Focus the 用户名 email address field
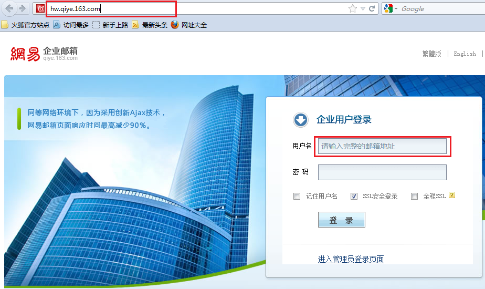 (382, 146)
